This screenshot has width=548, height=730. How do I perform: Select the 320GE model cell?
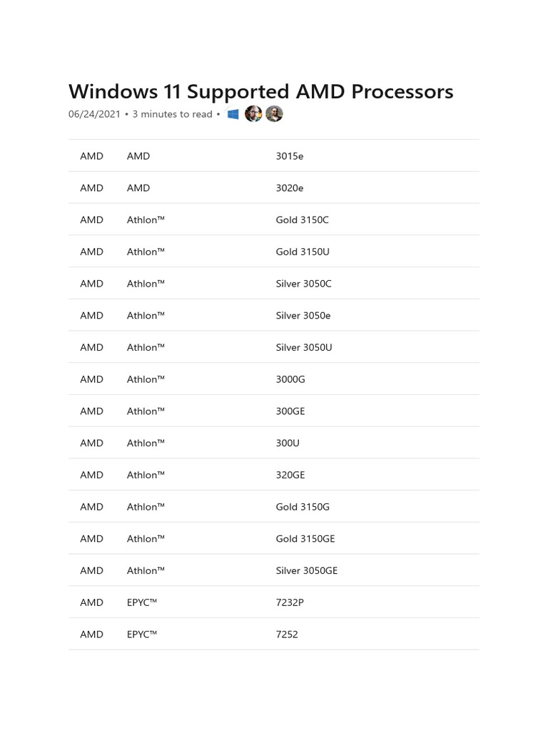[x=290, y=475]
